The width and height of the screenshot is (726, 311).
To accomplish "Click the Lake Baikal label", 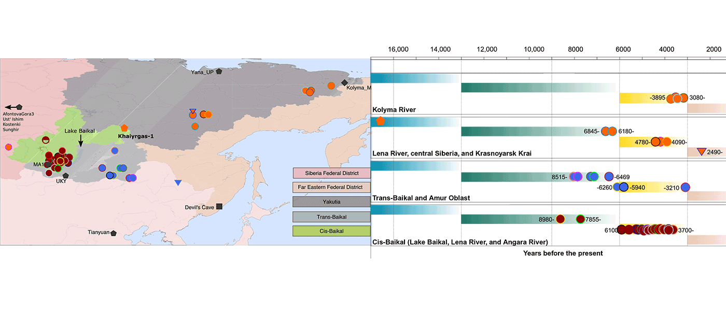I will pos(80,131).
